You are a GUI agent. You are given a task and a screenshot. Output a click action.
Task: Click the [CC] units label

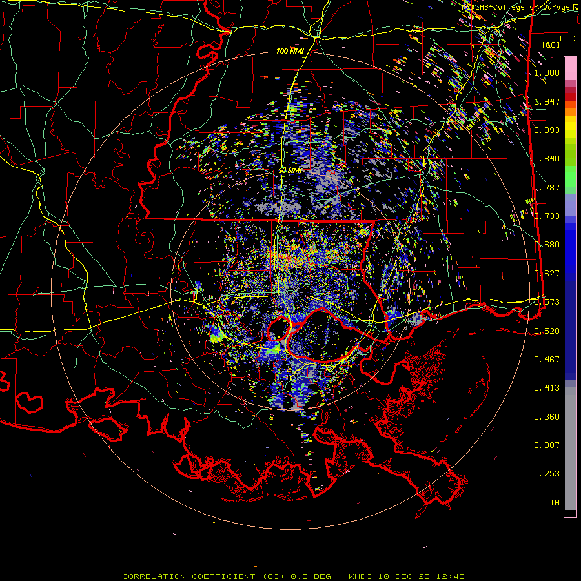click(551, 45)
